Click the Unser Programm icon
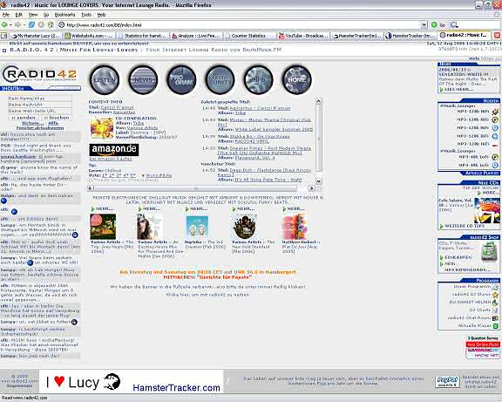This screenshot has width=502, height=402. [x=495, y=287]
